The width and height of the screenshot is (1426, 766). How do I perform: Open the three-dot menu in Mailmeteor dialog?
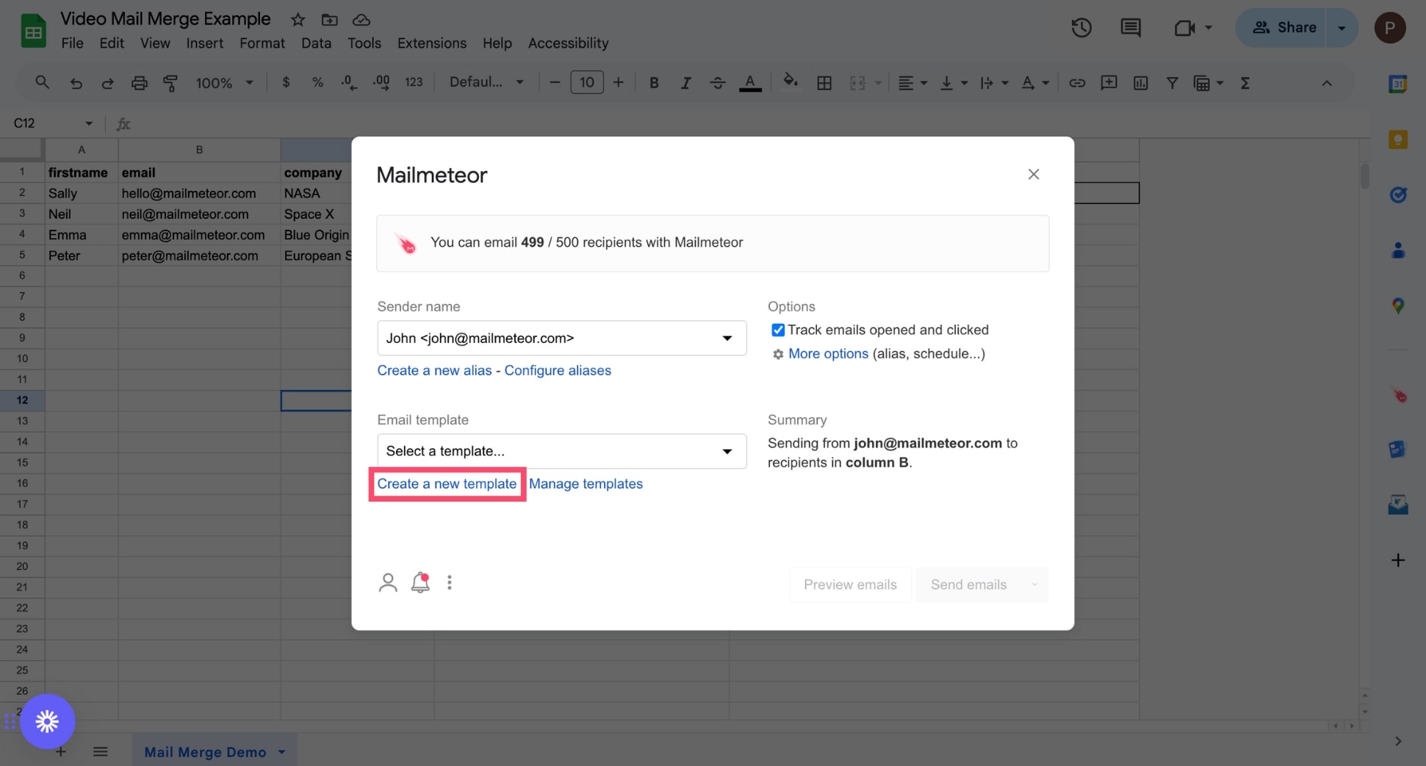(x=450, y=582)
